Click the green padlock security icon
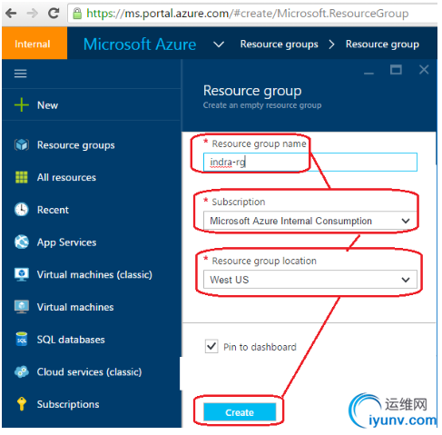Viewport: 442px width, 435px height. pyautogui.click(x=77, y=14)
